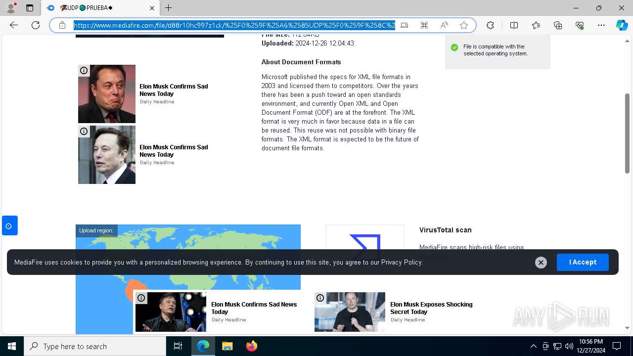
Task: Open Task View on taskbar
Action: (178, 346)
